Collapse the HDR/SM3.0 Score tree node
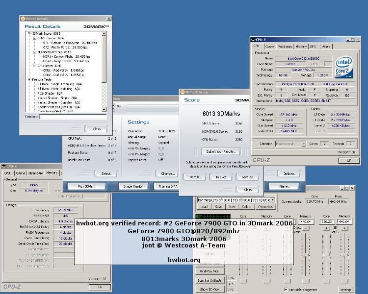The image size is (368, 294). (x=34, y=52)
